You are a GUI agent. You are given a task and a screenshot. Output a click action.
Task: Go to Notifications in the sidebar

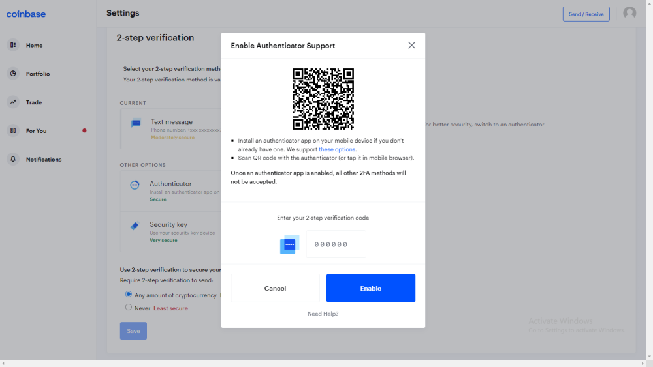[44, 160]
